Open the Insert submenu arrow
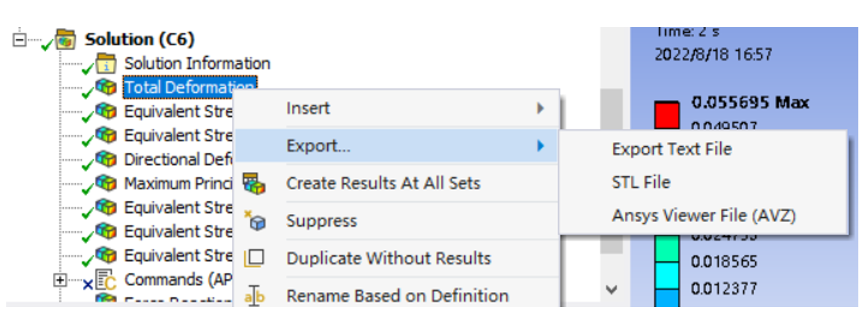Image resolution: width=866 pixels, height=316 pixels. tap(540, 109)
